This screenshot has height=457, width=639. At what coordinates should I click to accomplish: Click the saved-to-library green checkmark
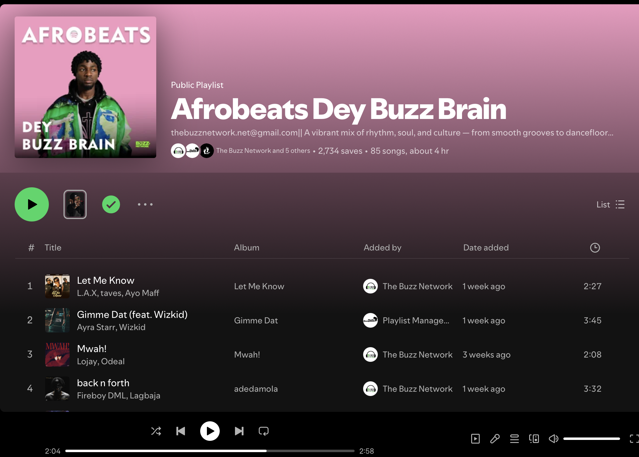point(111,204)
